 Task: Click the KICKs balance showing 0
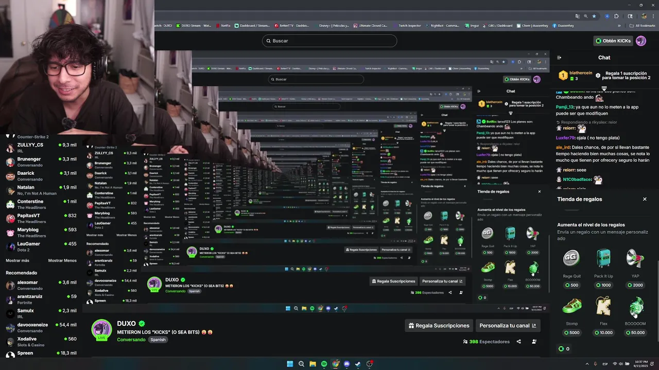[564, 349]
